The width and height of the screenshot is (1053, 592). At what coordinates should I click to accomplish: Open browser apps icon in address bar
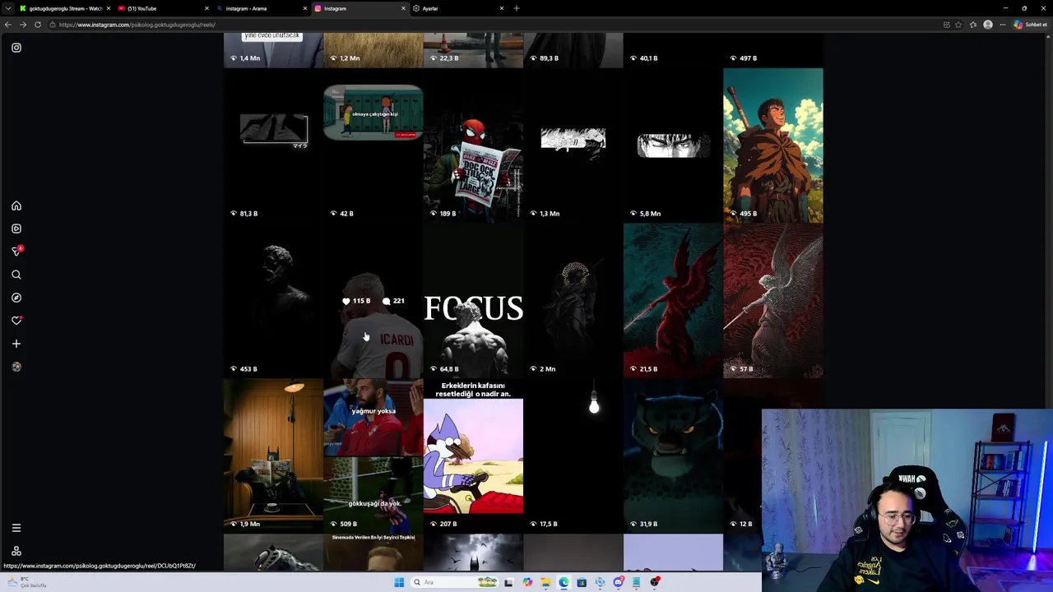click(946, 25)
